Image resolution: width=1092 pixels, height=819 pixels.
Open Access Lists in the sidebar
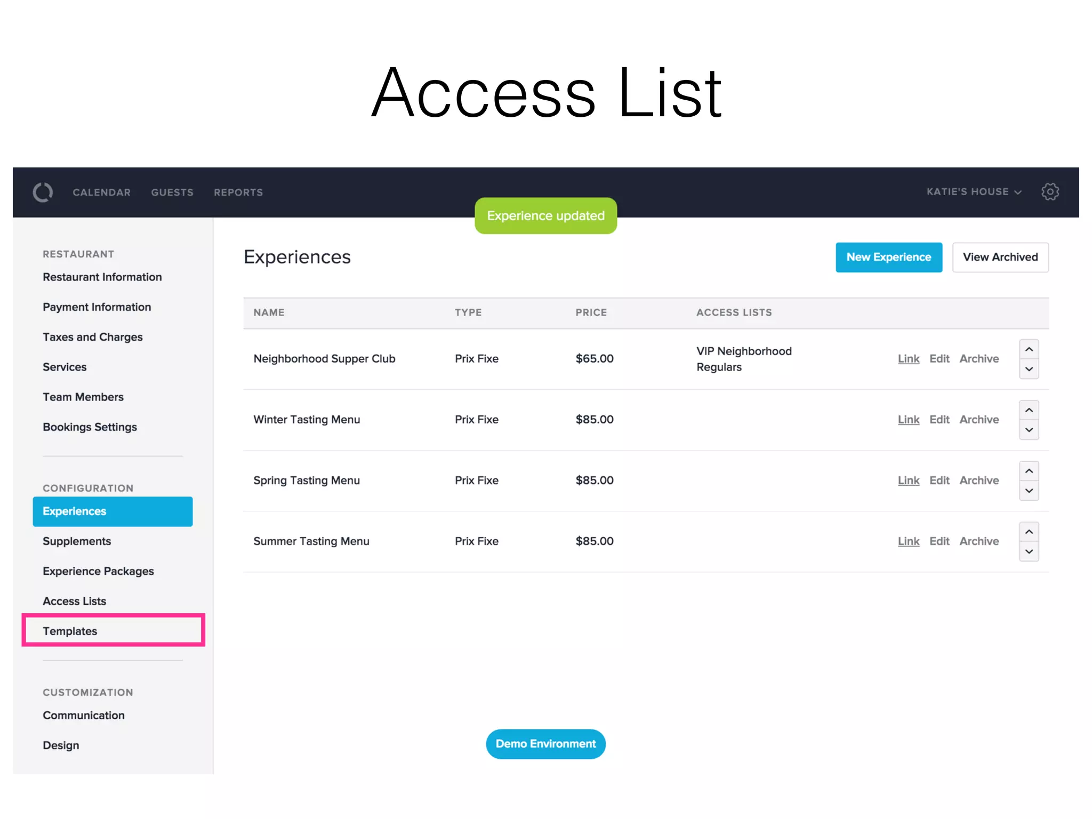pos(74,601)
